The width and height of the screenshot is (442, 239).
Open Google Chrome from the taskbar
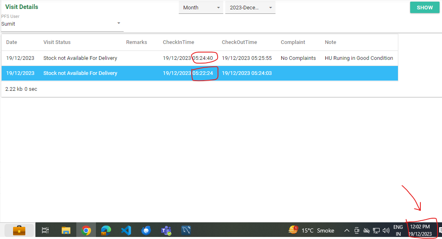click(86, 230)
